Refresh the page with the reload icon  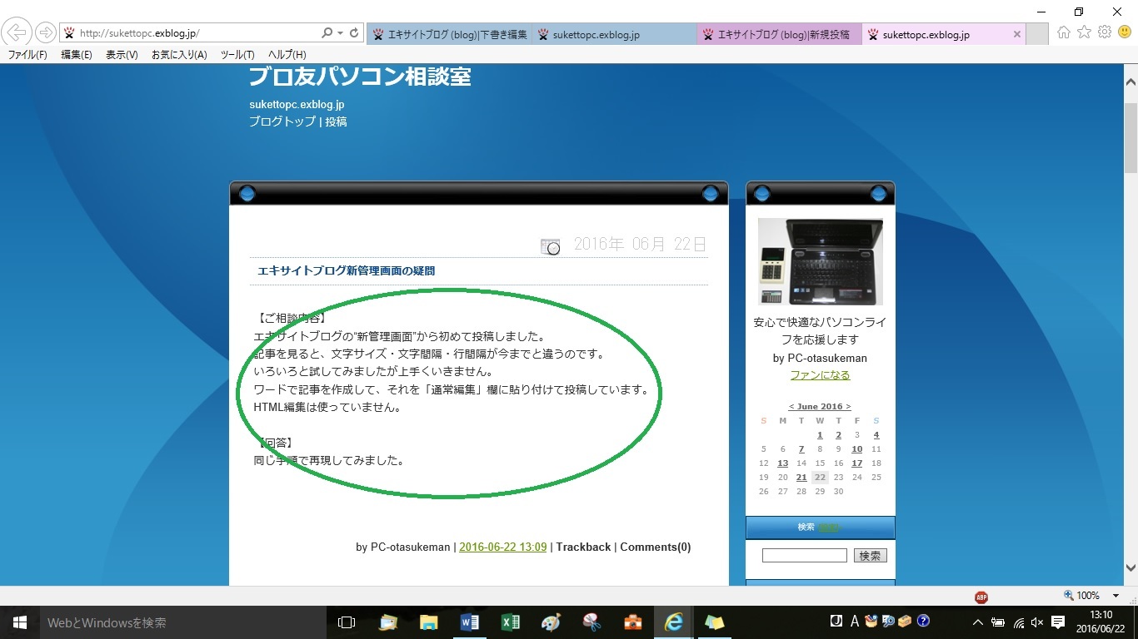(354, 33)
